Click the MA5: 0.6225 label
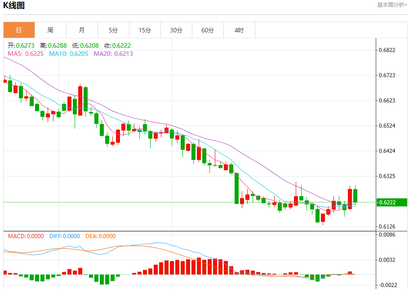 tap(26, 54)
